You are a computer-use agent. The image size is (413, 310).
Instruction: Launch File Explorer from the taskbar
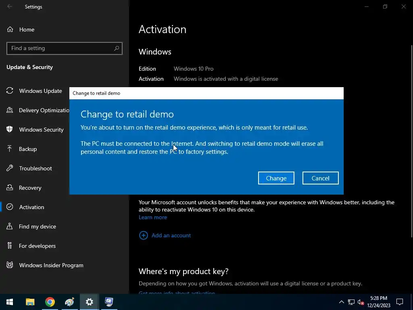click(x=30, y=302)
